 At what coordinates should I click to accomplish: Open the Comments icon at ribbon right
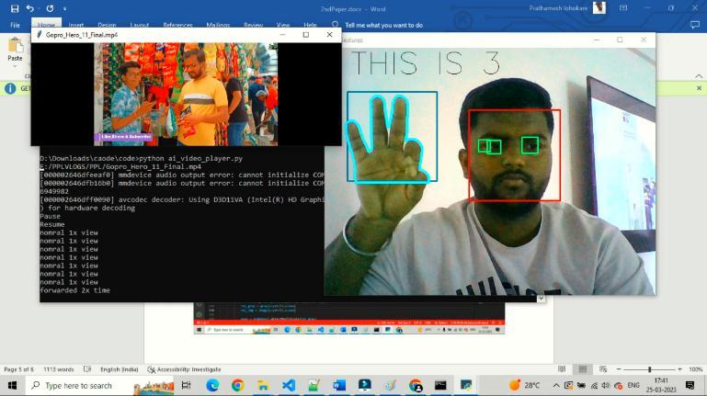[x=695, y=25]
